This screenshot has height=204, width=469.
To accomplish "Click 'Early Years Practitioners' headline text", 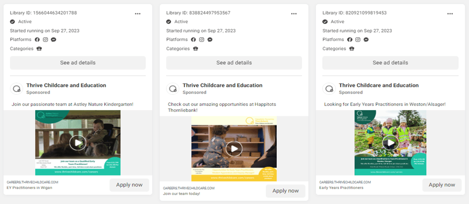I will point(341,188).
